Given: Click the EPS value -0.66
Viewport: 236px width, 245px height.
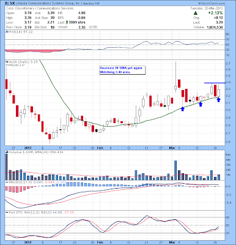Looking at the screenshot, I should tap(81, 18).
